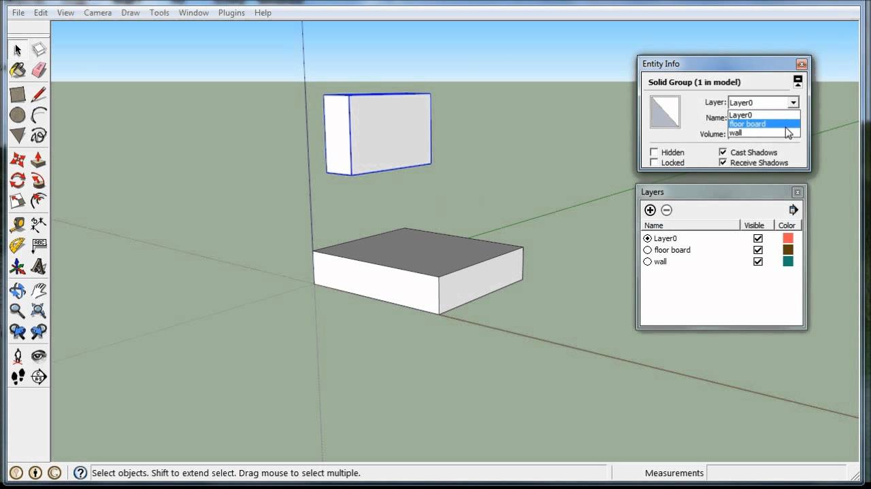871x489 pixels.
Task: Open the Camera menu
Action: point(97,12)
